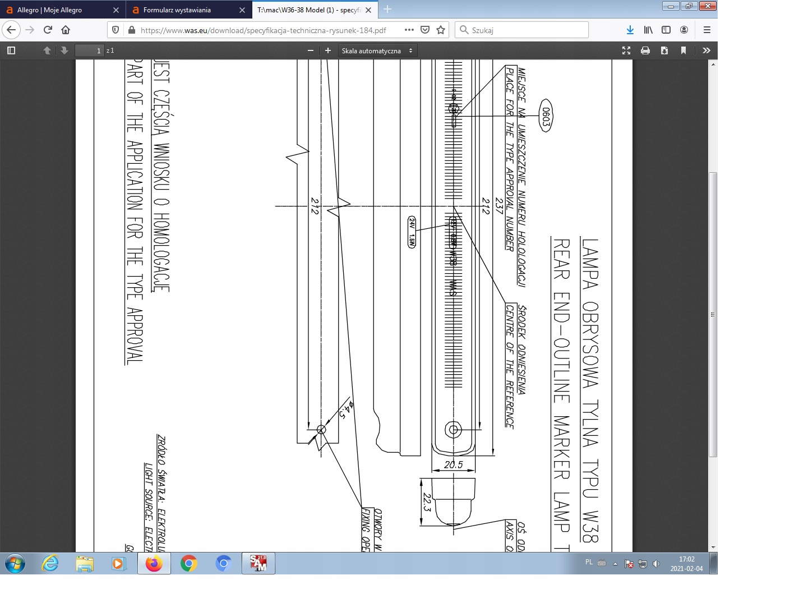Print the PDF document

click(x=645, y=50)
